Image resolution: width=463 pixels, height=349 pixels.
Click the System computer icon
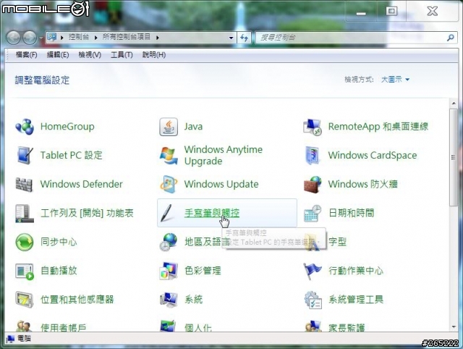[x=169, y=300]
